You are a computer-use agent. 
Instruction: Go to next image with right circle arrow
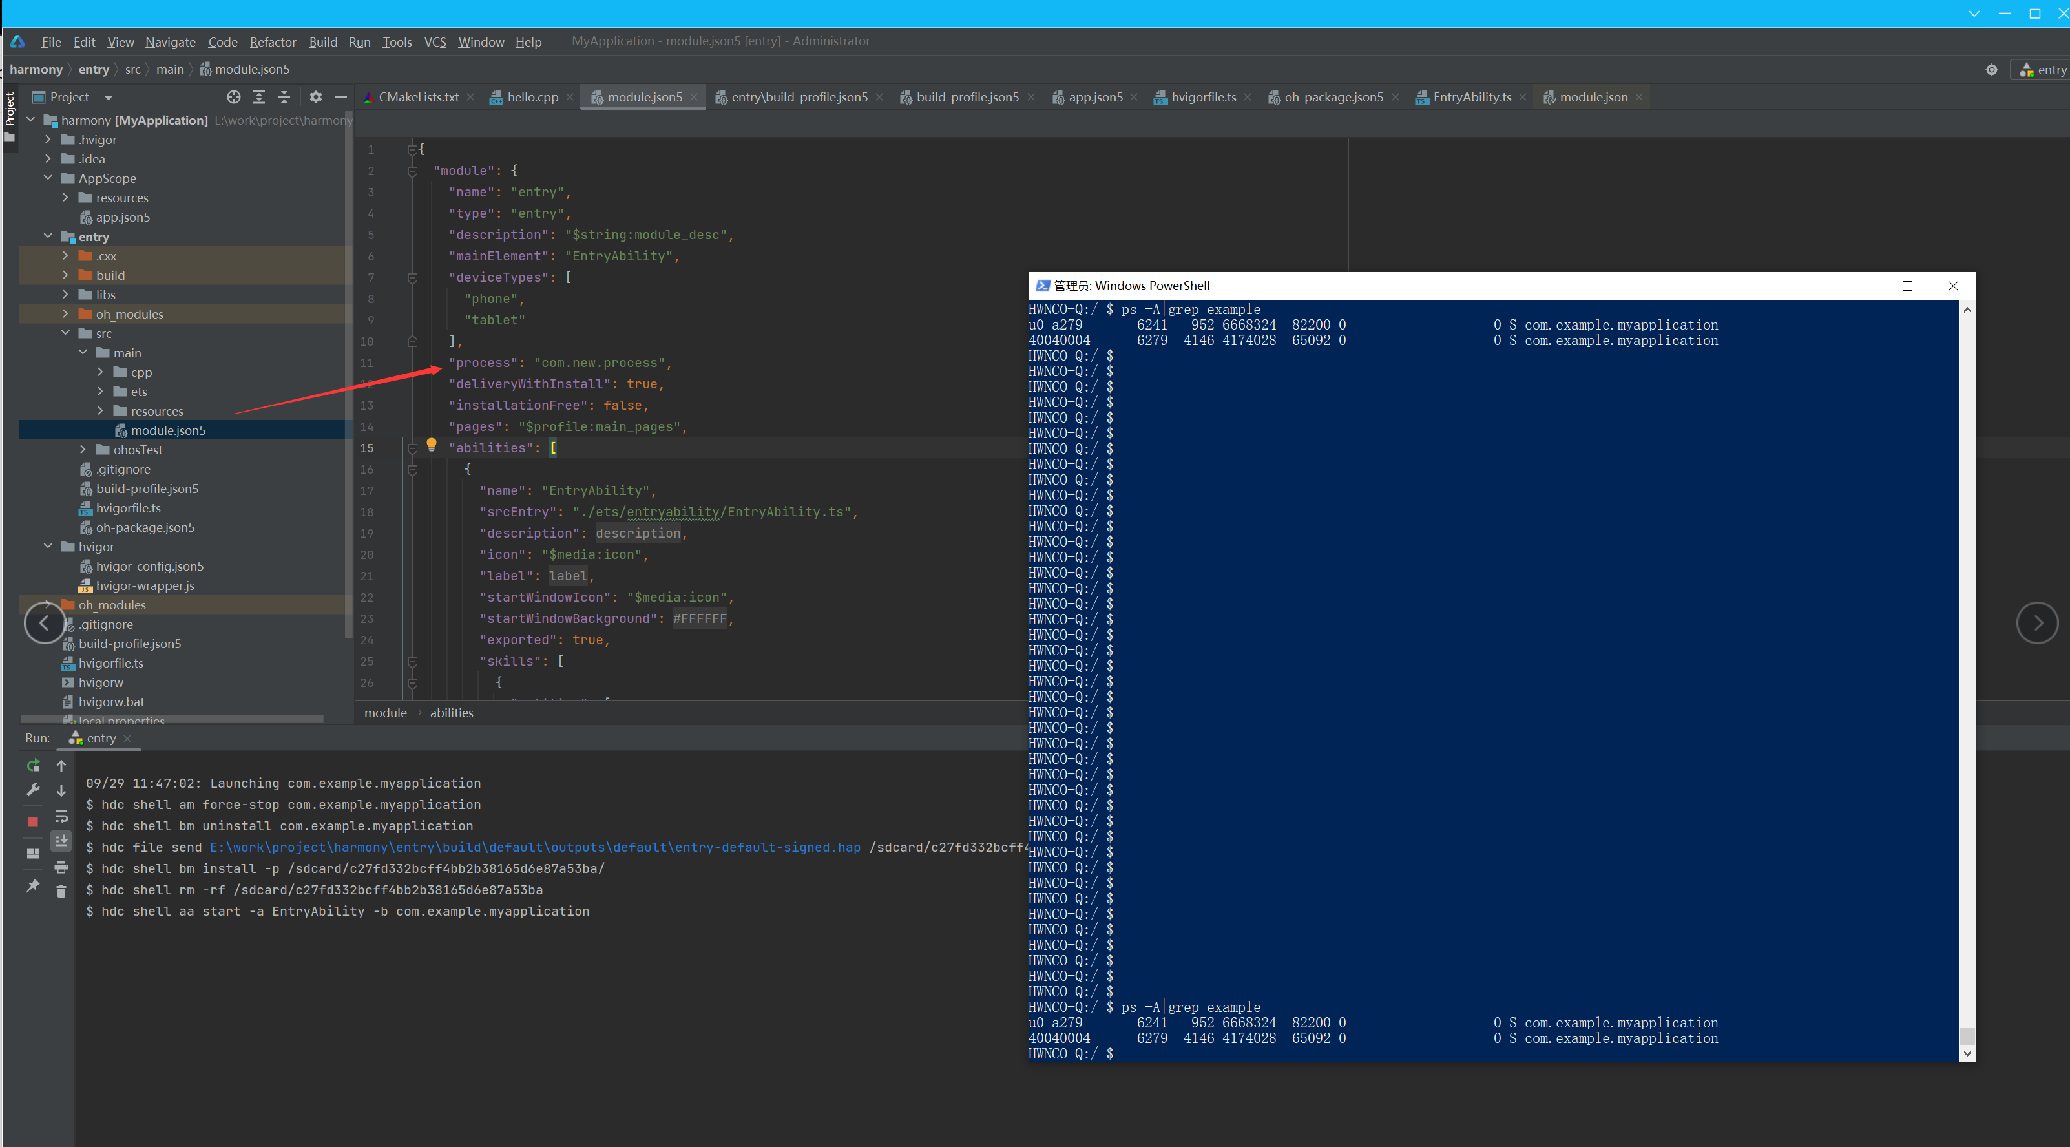coord(2037,623)
